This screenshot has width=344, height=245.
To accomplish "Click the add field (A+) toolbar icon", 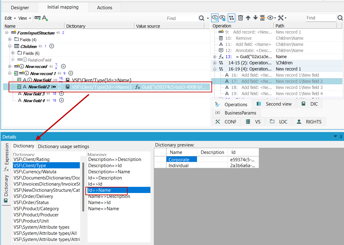I will pos(45,18).
